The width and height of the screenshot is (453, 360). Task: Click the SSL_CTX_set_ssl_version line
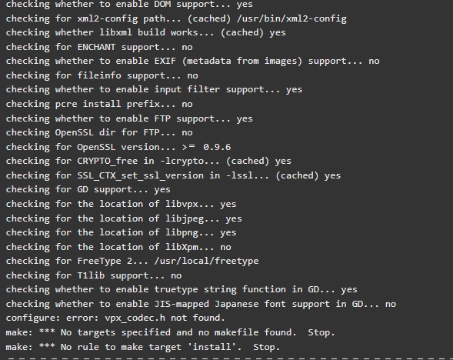coord(173,175)
